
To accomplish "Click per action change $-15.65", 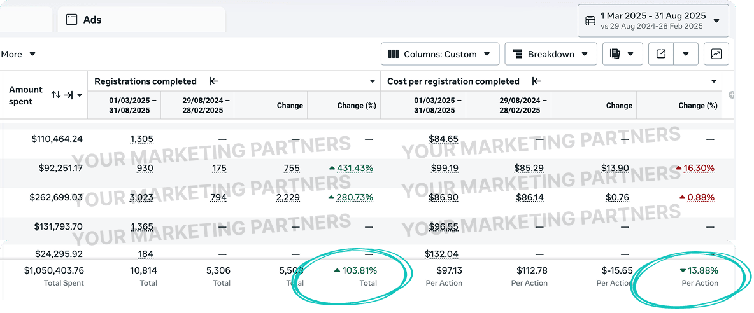I will [617, 271].
